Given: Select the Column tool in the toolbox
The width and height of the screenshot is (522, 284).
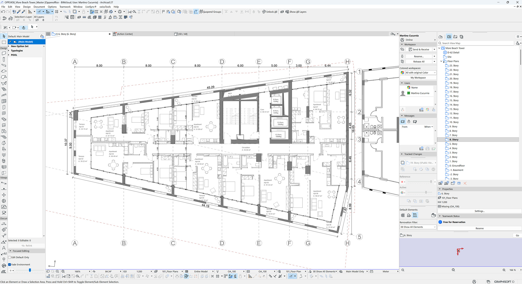Looking at the screenshot, I should pos(4,59).
